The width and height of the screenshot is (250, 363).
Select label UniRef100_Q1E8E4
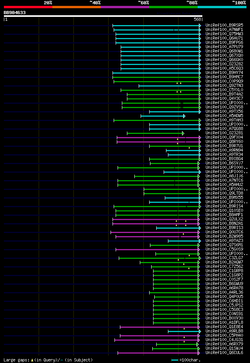click(x=224, y=327)
